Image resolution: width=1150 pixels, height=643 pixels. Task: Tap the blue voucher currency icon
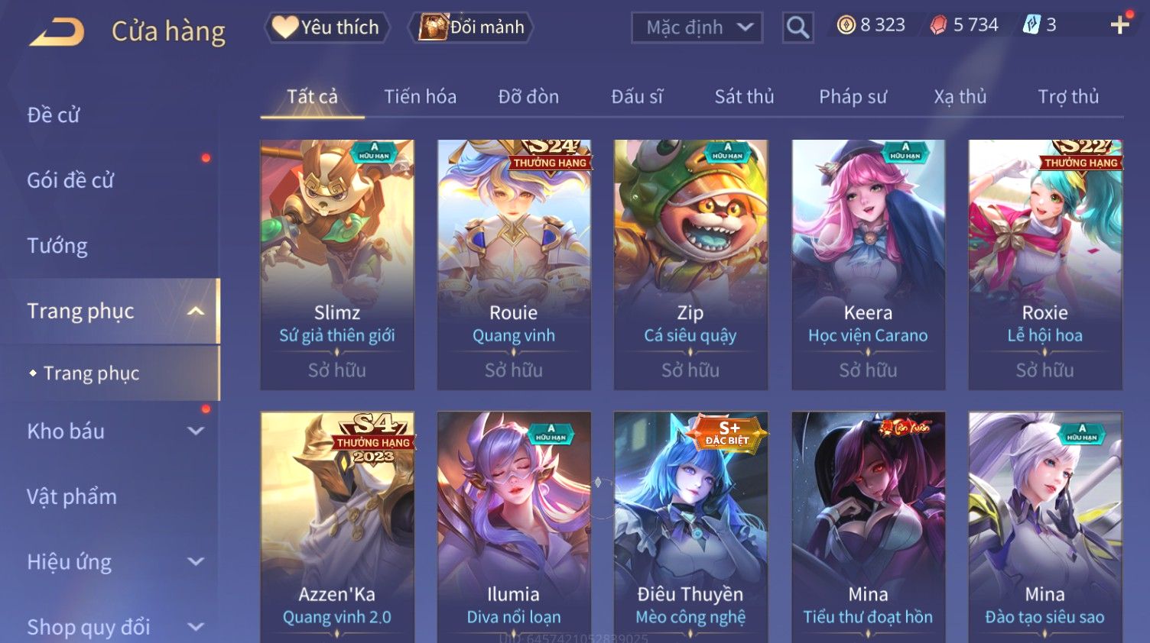click(1031, 25)
